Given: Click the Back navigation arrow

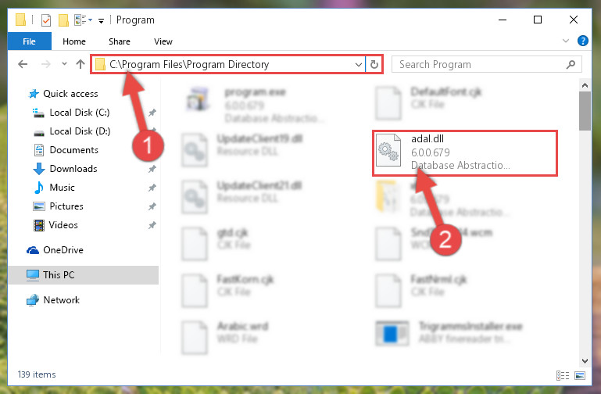Looking at the screenshot, I should pos(23,64).
